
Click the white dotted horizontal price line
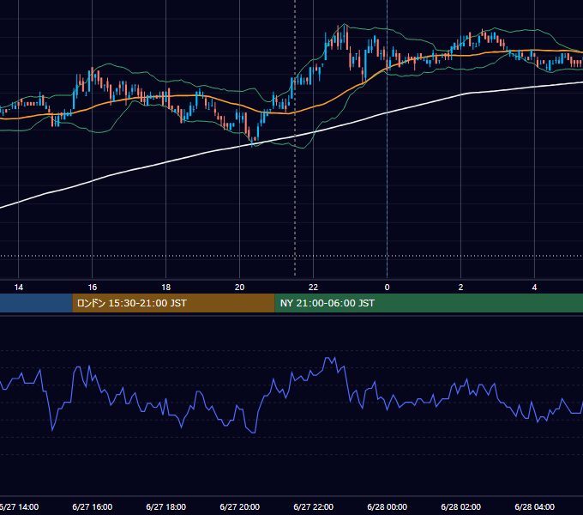[x=291, y=256]
